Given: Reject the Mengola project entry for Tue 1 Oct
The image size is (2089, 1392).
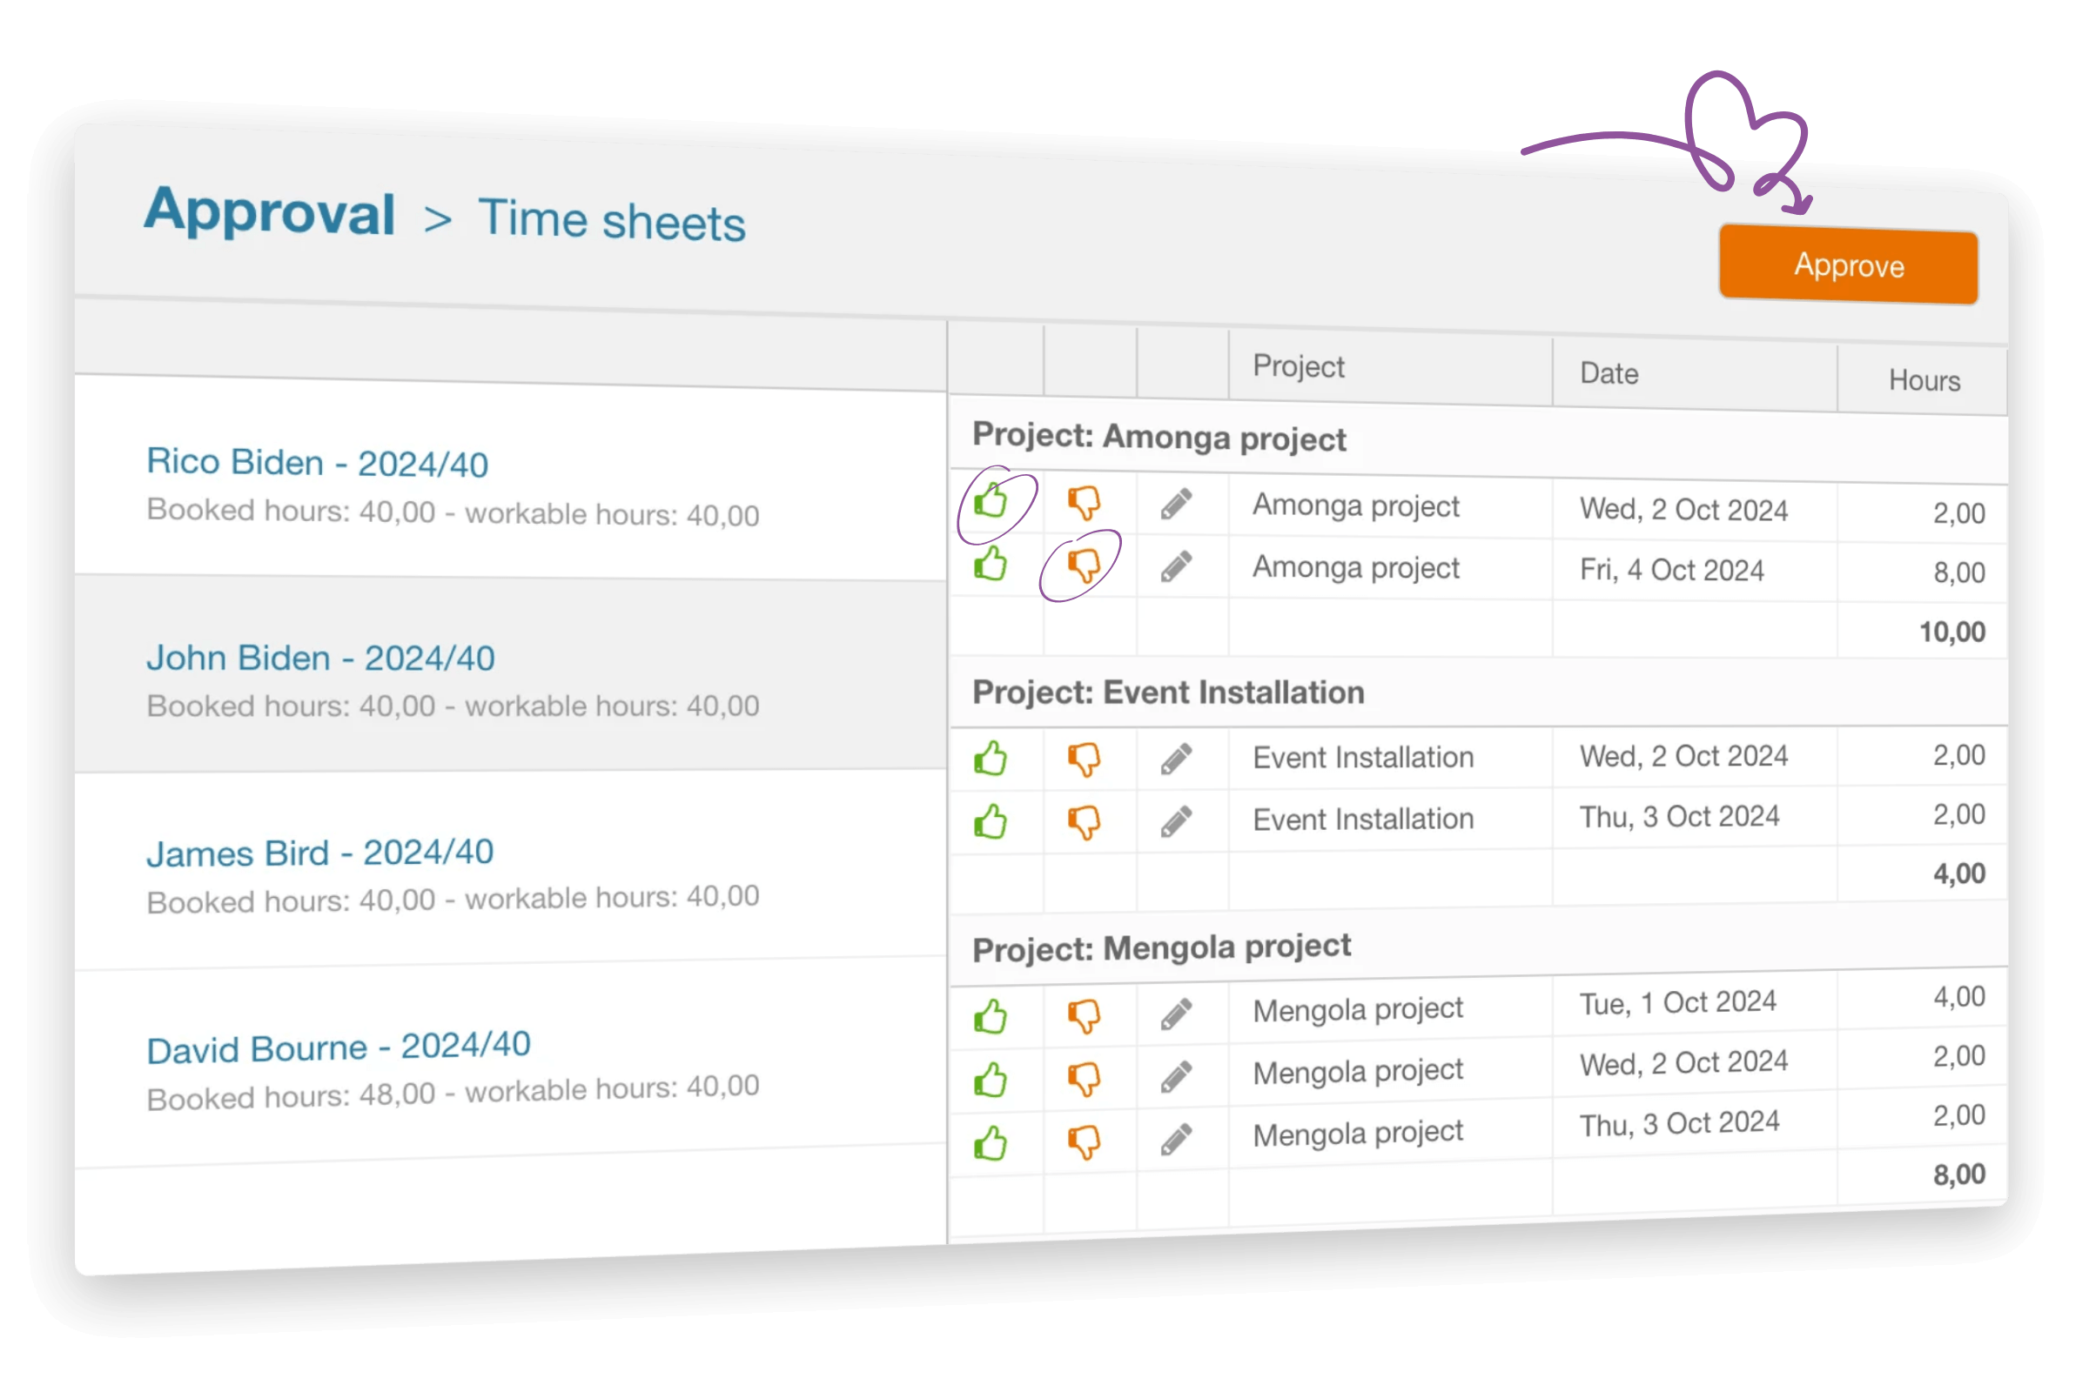Looking at the screenshot, I should pyautogui.click(x=1085, y=1016).
